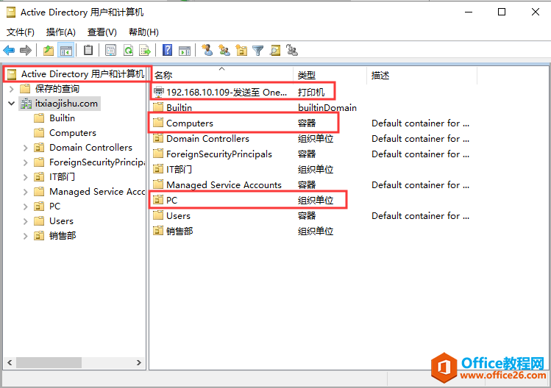
Task: Select Computers in the left tree
Action: point(73,133)
